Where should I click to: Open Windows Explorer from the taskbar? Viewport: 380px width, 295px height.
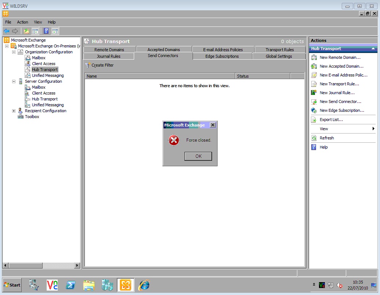[89, 285]
